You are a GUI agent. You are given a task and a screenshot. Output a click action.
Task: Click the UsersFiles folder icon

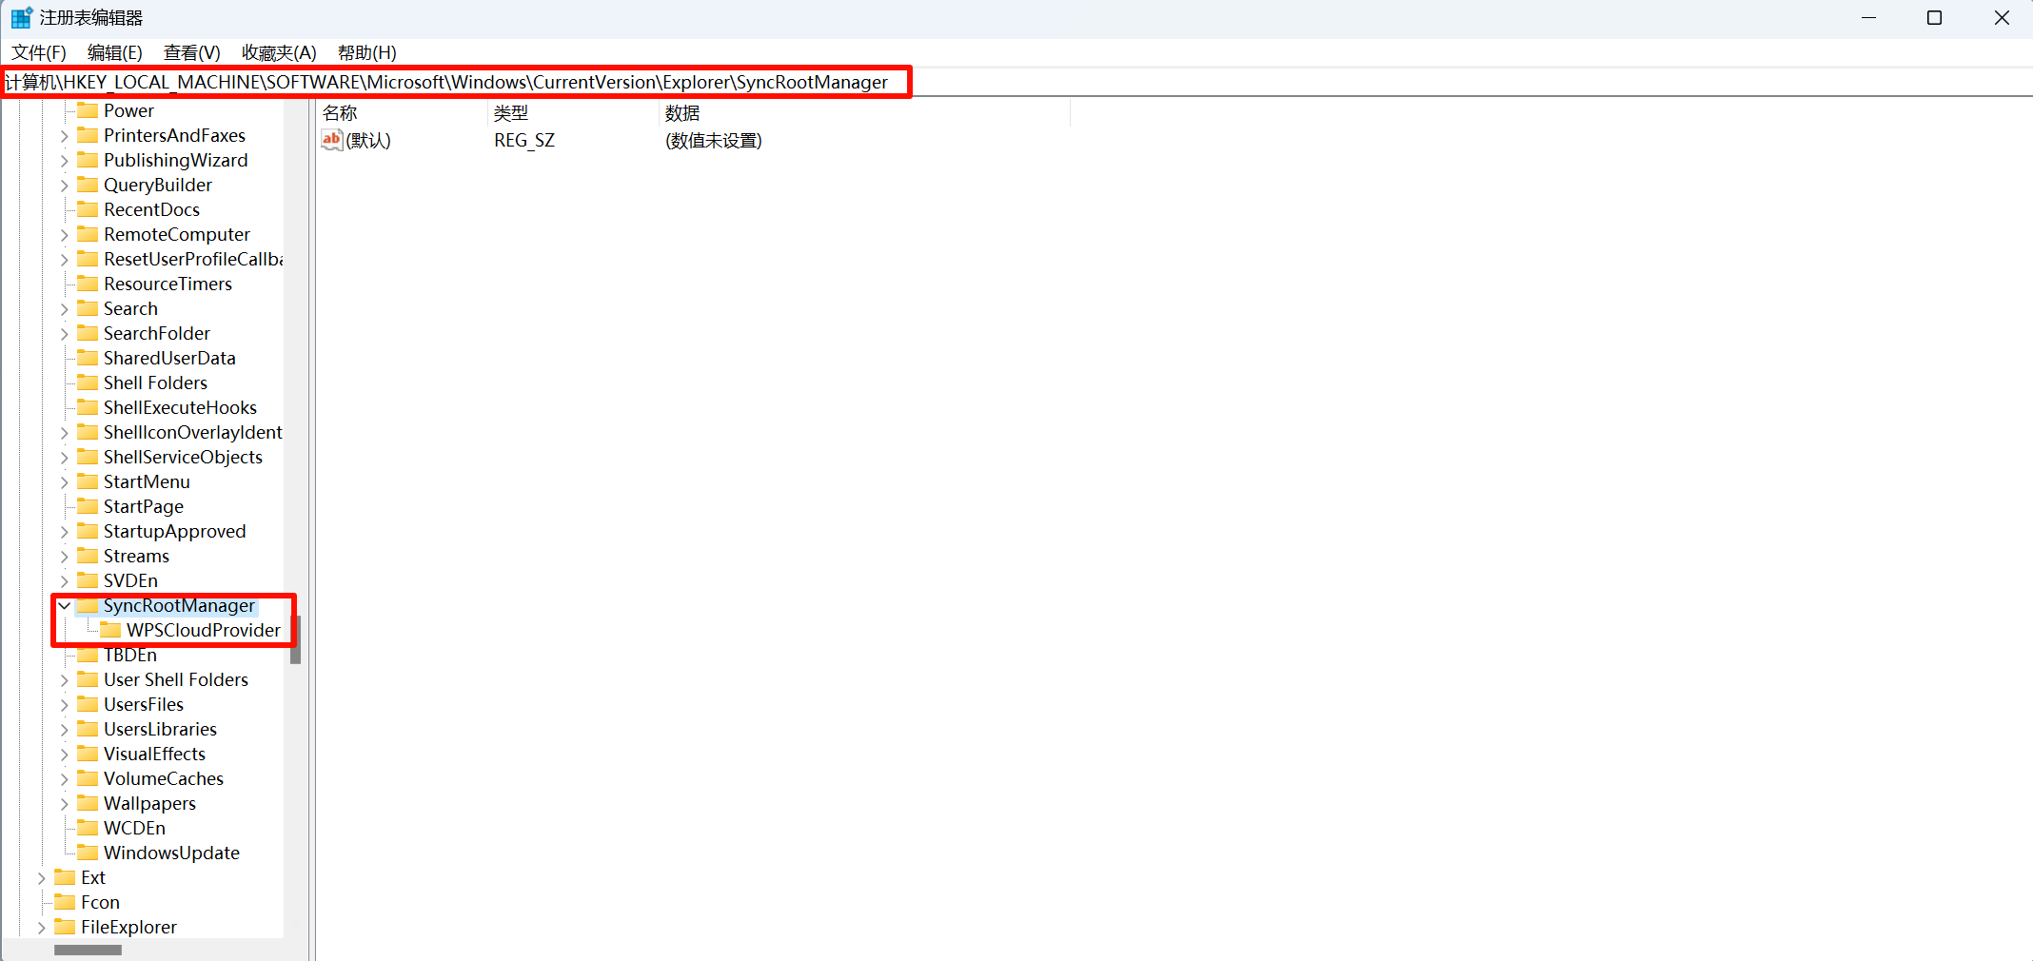click(x=88, y=704)
